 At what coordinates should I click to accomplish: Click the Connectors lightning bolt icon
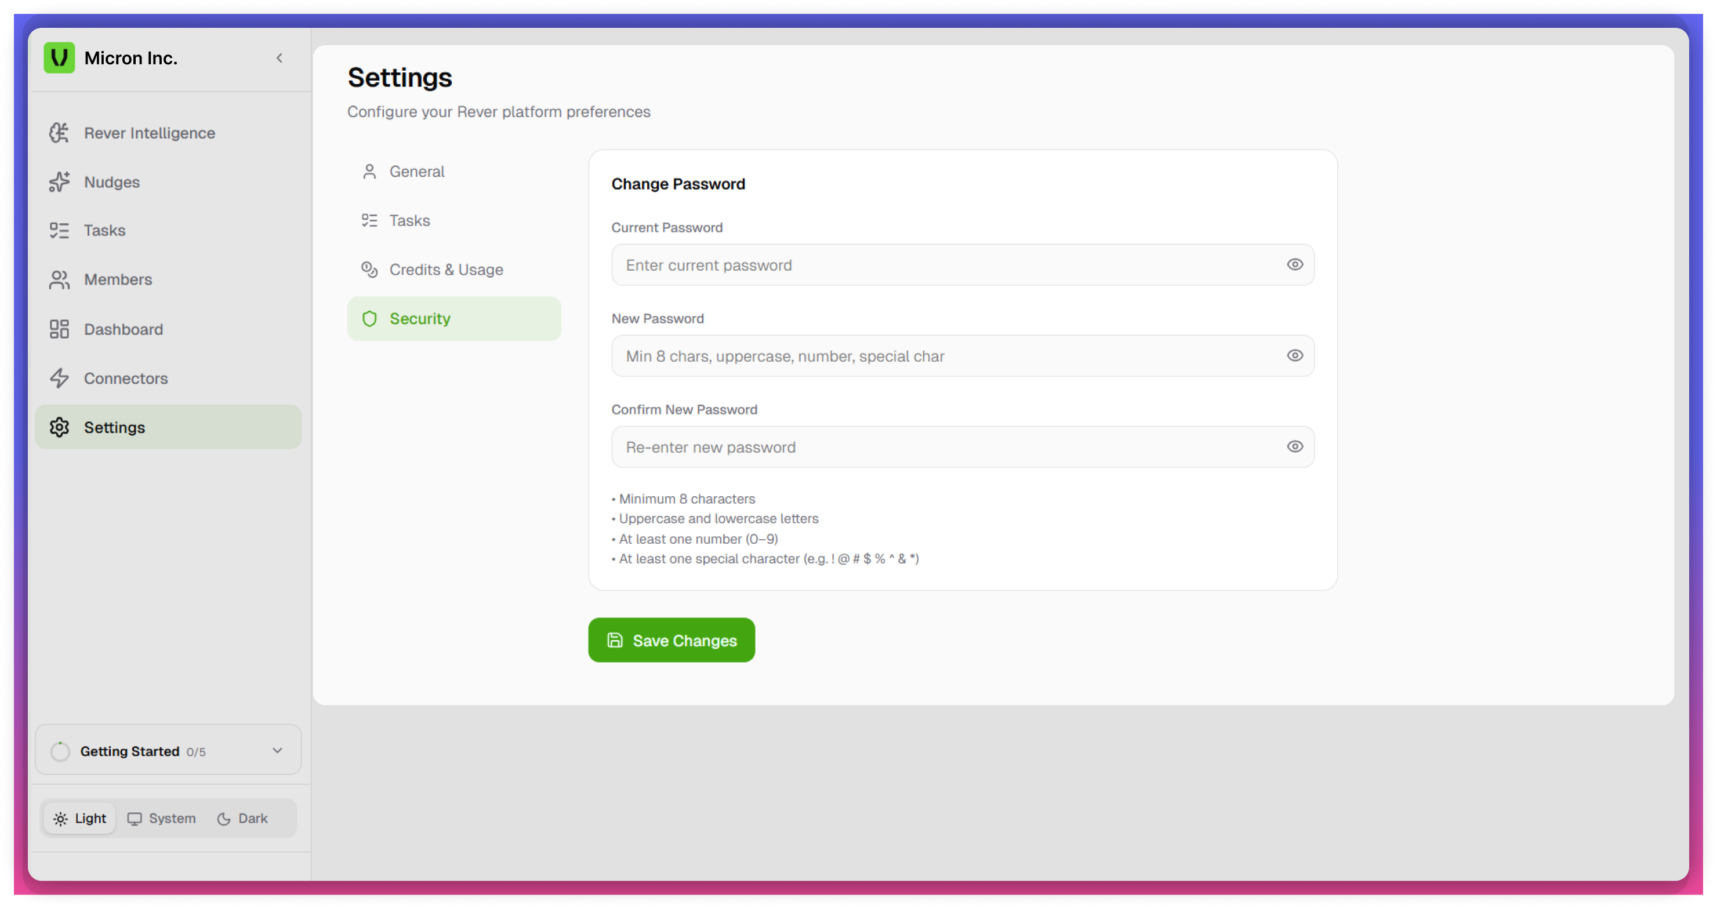point(59,379)
